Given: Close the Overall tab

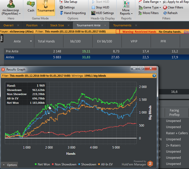Looking at the screenshot, I should click(18, 25).
